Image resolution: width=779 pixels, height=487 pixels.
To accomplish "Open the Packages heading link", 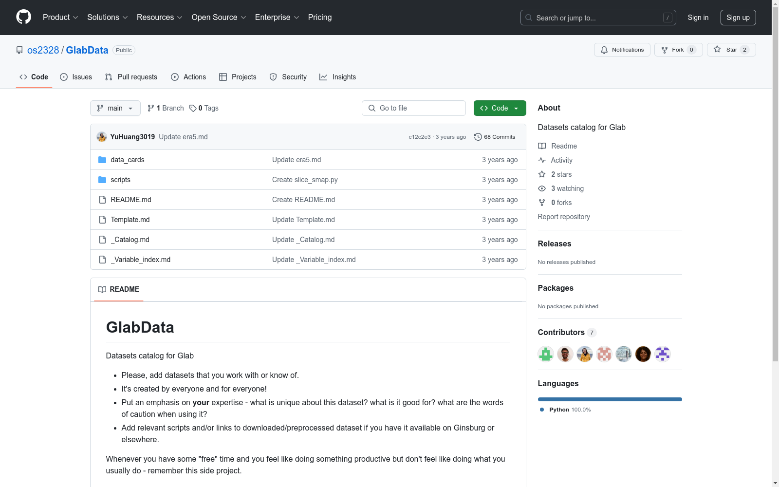I will pos(556,288).
